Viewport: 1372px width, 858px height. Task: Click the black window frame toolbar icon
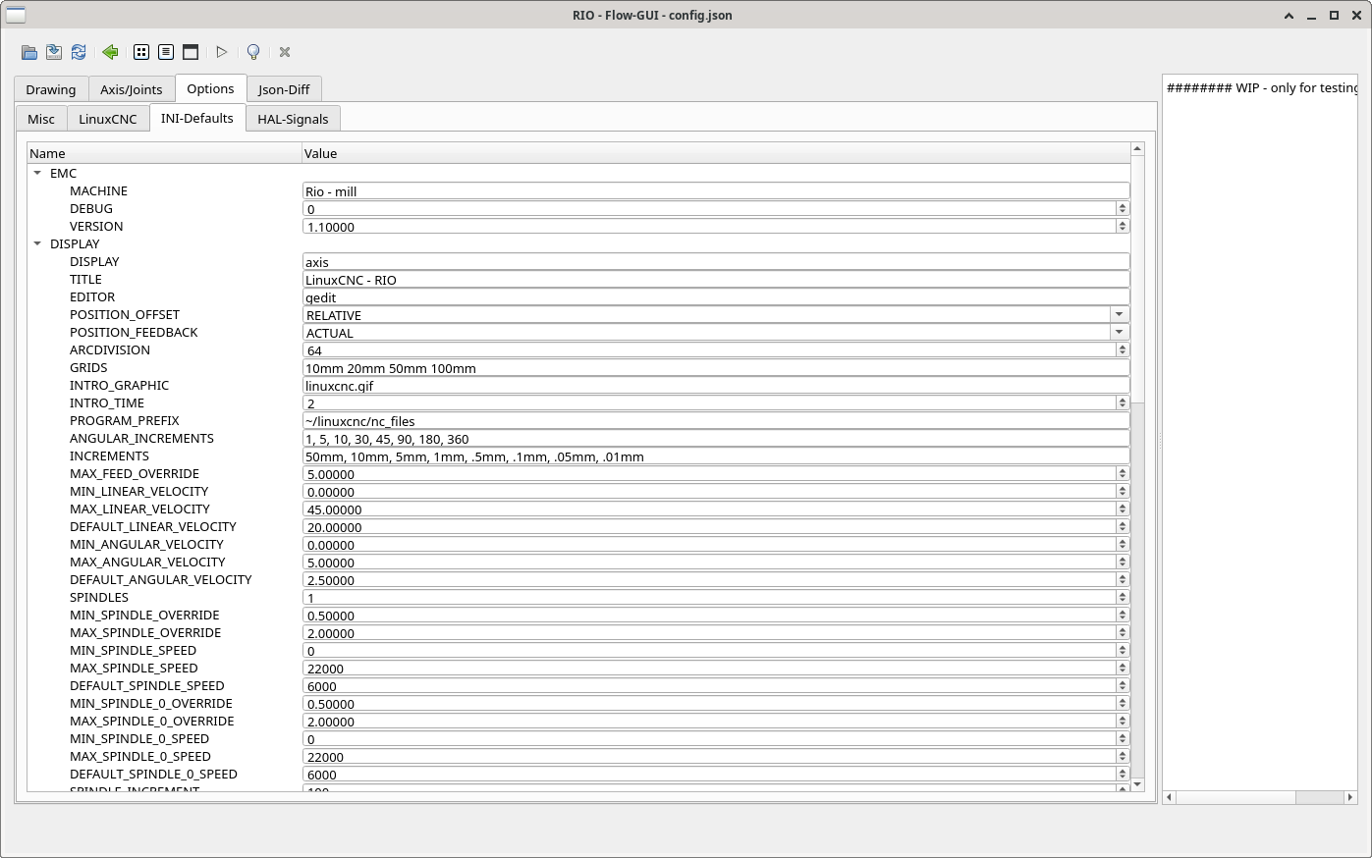click(191, 52)
